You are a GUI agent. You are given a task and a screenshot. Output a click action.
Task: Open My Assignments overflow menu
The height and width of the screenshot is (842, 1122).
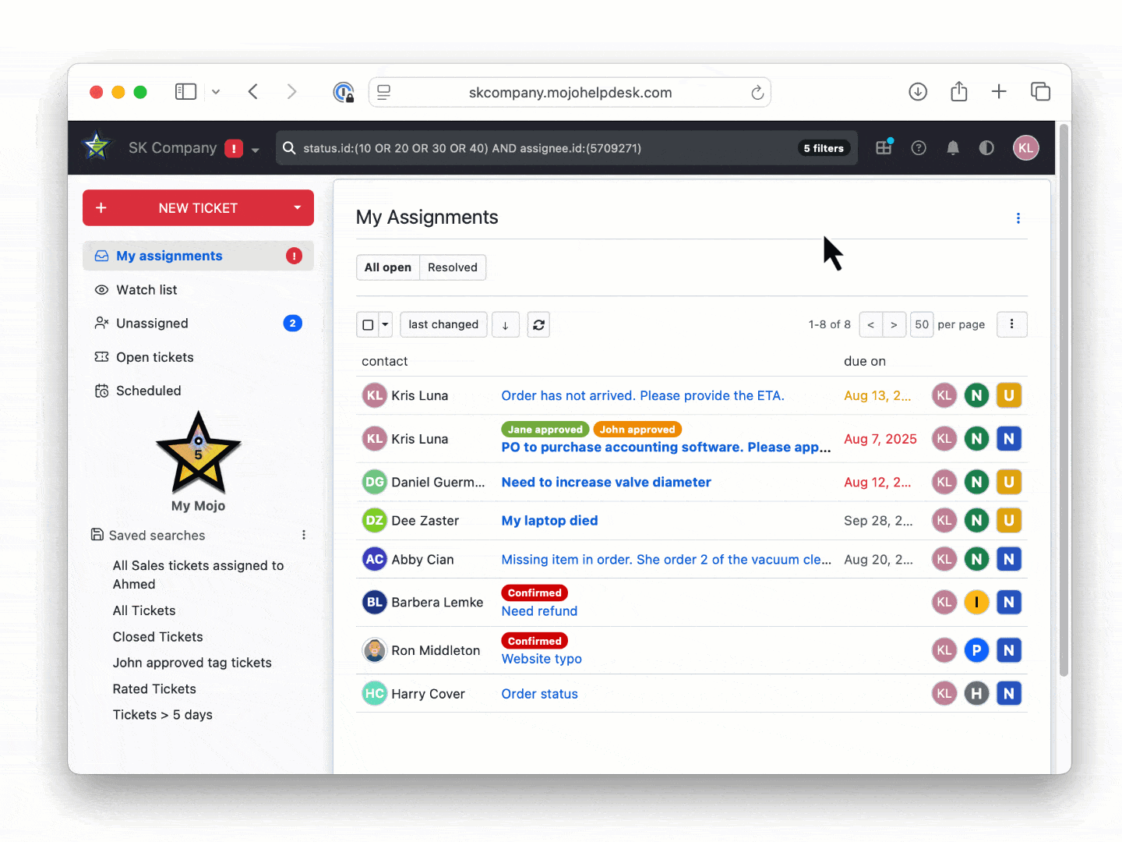[1018, 218]
